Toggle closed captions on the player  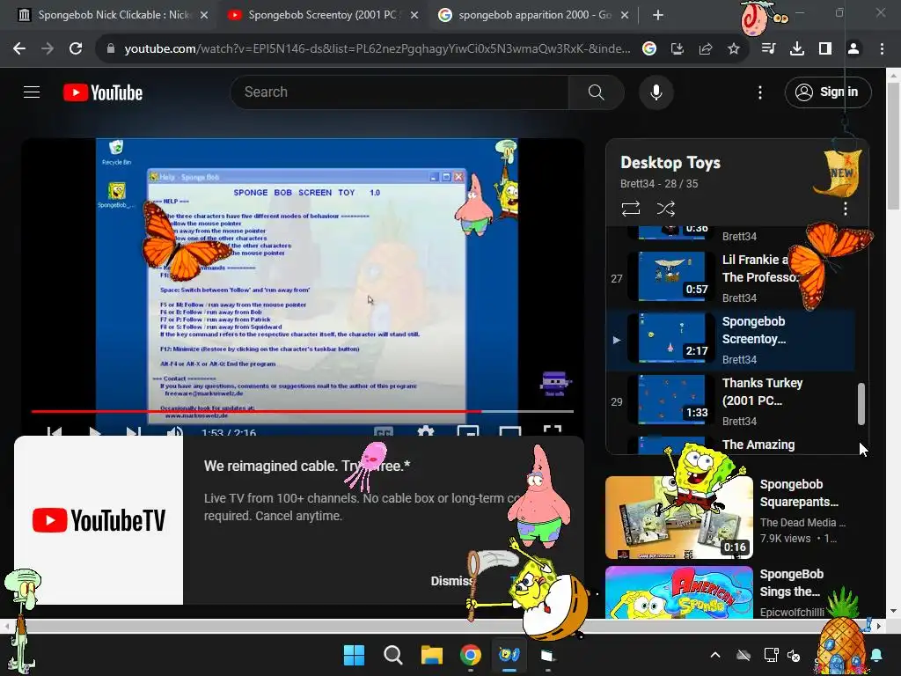point(384,431)
